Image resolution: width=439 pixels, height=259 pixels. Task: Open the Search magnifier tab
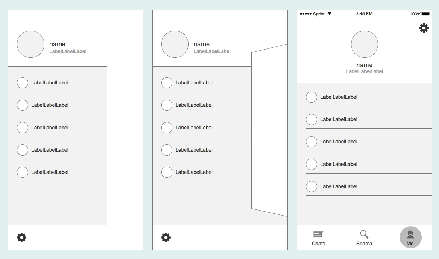(x=364, y=235)
